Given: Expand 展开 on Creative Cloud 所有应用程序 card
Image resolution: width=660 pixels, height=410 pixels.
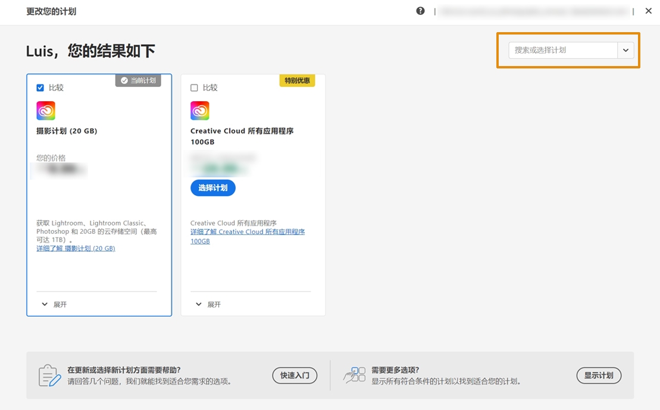Looking at the screenshot, I should pyautogui.click(x=208, y=304).
